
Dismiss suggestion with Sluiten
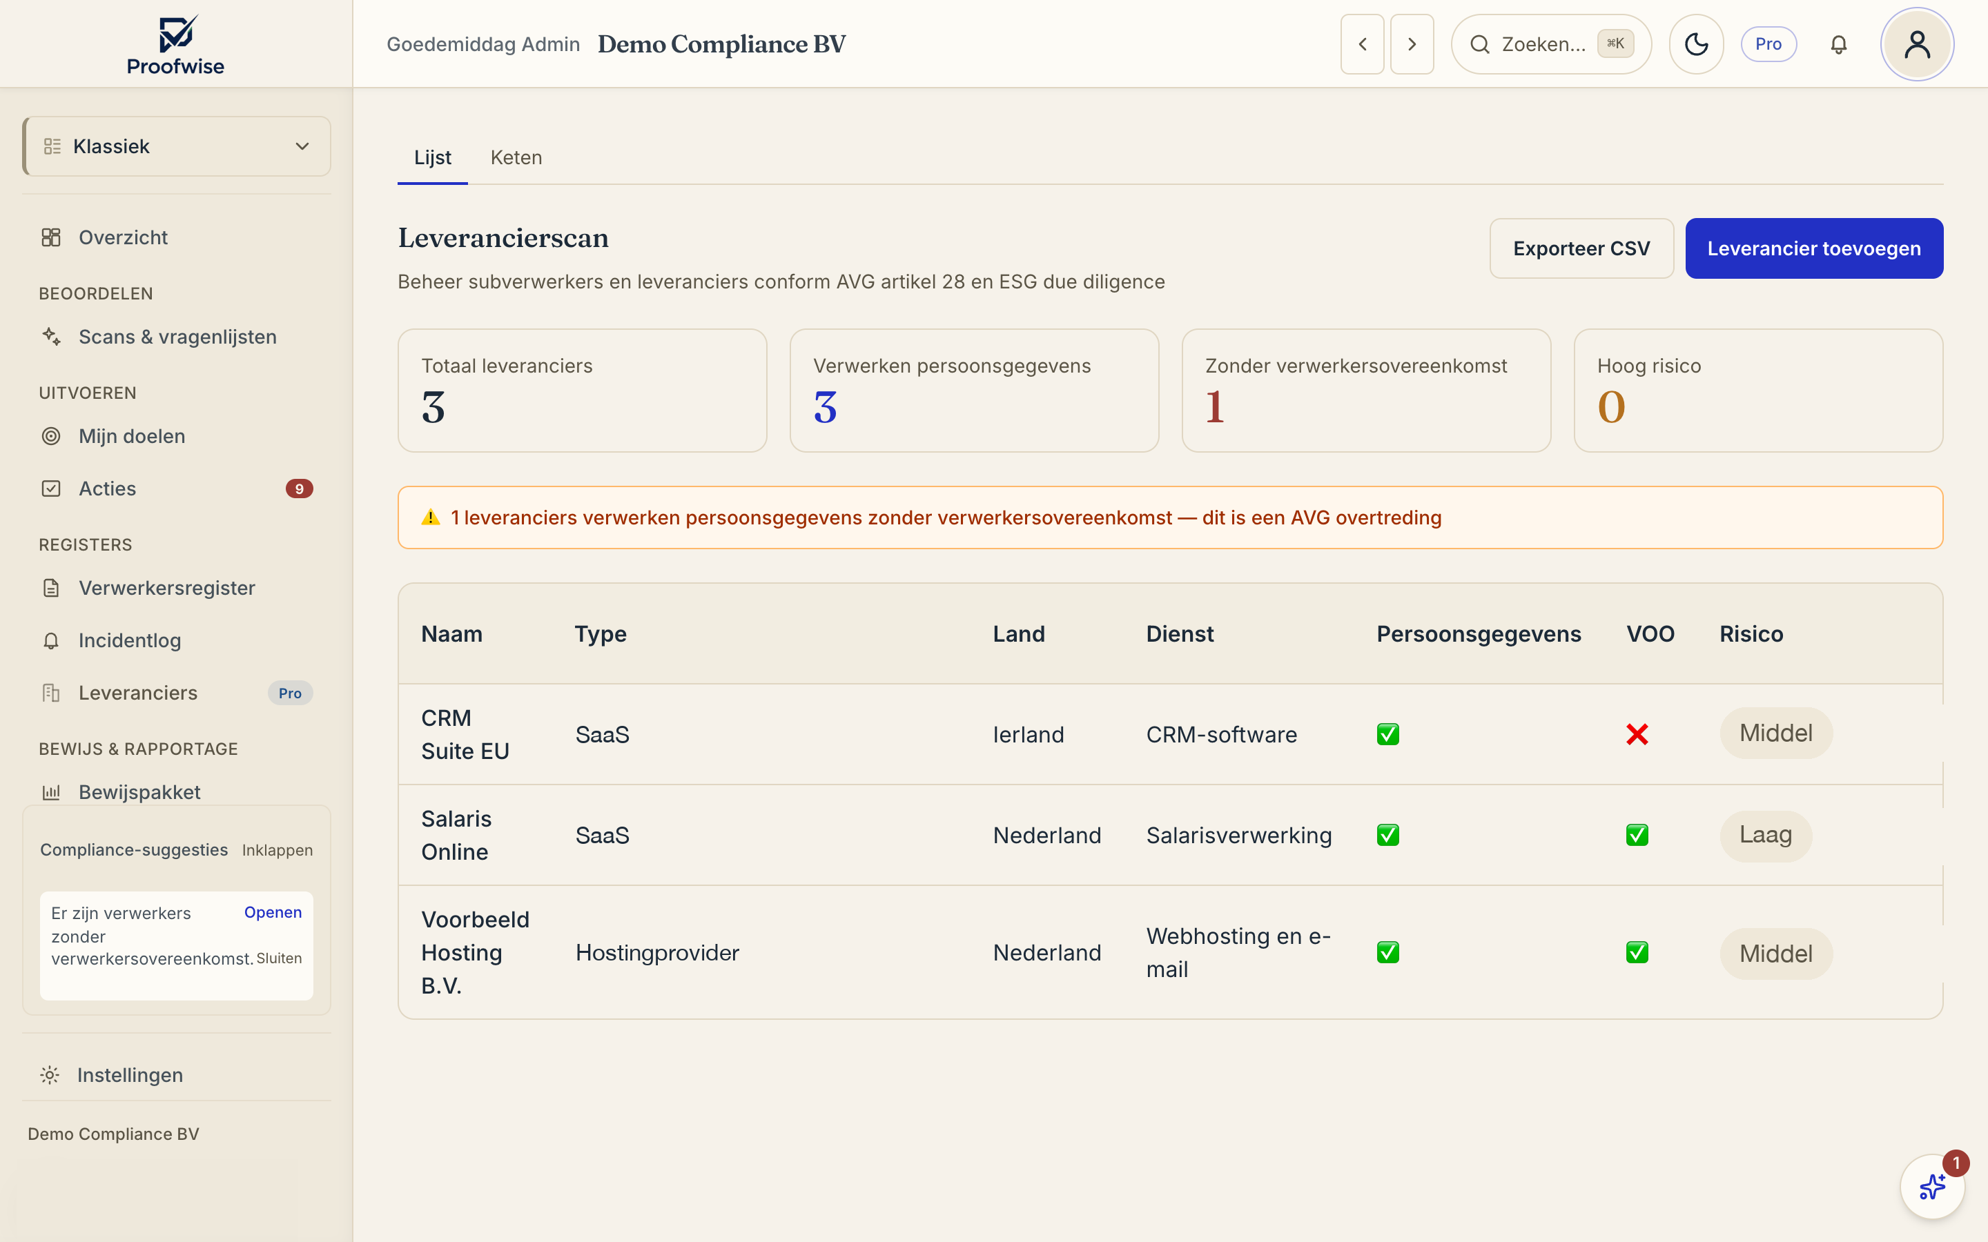[280, 958]
